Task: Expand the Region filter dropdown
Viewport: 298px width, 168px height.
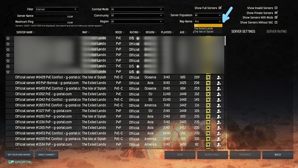Action: point(136,22)
